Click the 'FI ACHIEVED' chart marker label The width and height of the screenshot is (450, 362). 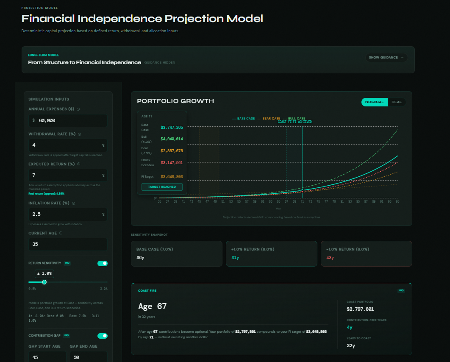[302, 122]
